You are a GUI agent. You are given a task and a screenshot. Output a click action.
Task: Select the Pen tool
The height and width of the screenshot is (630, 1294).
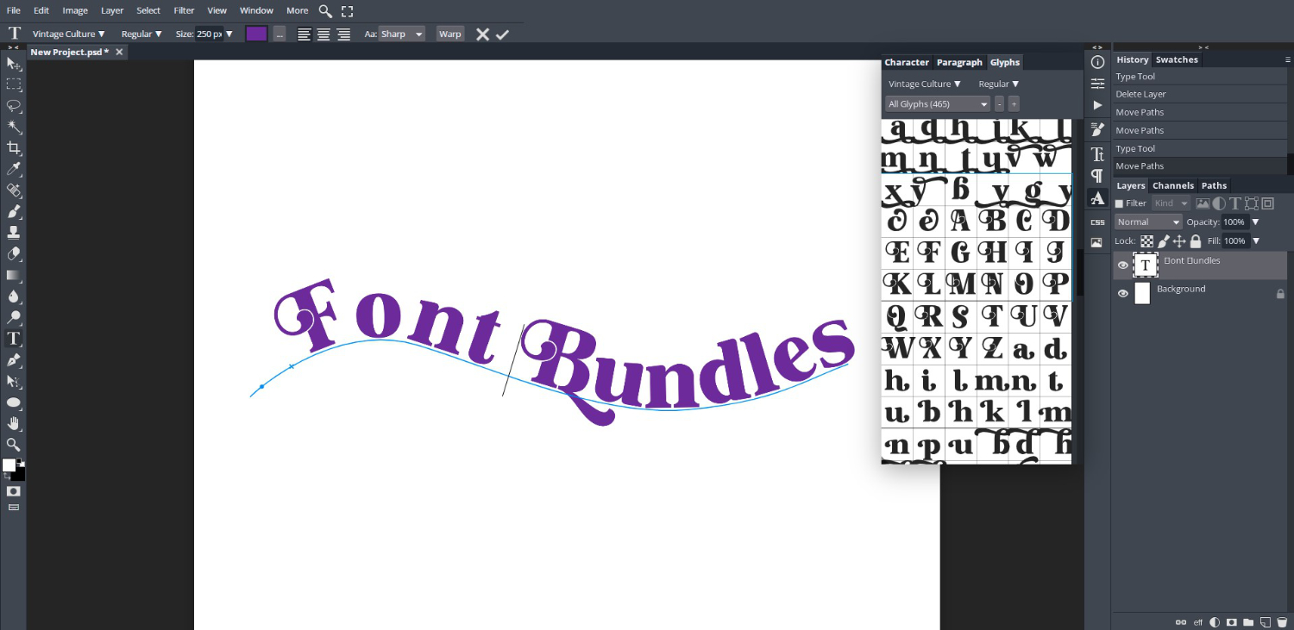(x=14, y=359)
